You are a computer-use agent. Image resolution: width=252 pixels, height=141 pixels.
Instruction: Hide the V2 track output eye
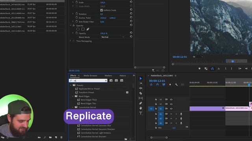click(171, 104)
